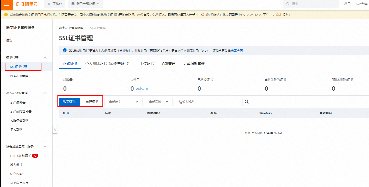Screen dimensions: 369x187
Task: Click the 状态 column header
Action: (214, 113)
